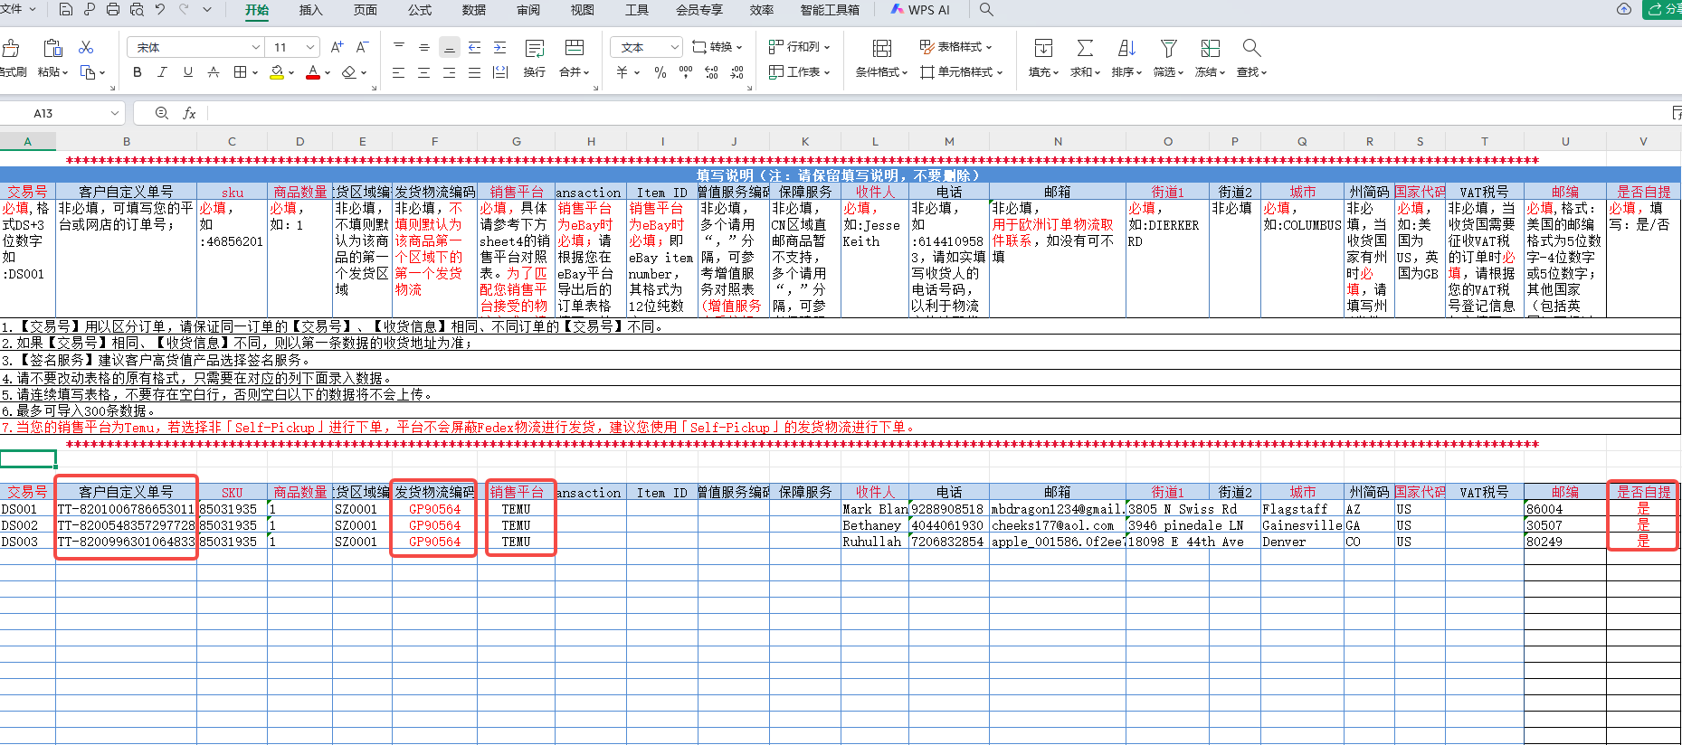Click the Save icon in quick access bar

pyautogui.click(x=65, y=10)
